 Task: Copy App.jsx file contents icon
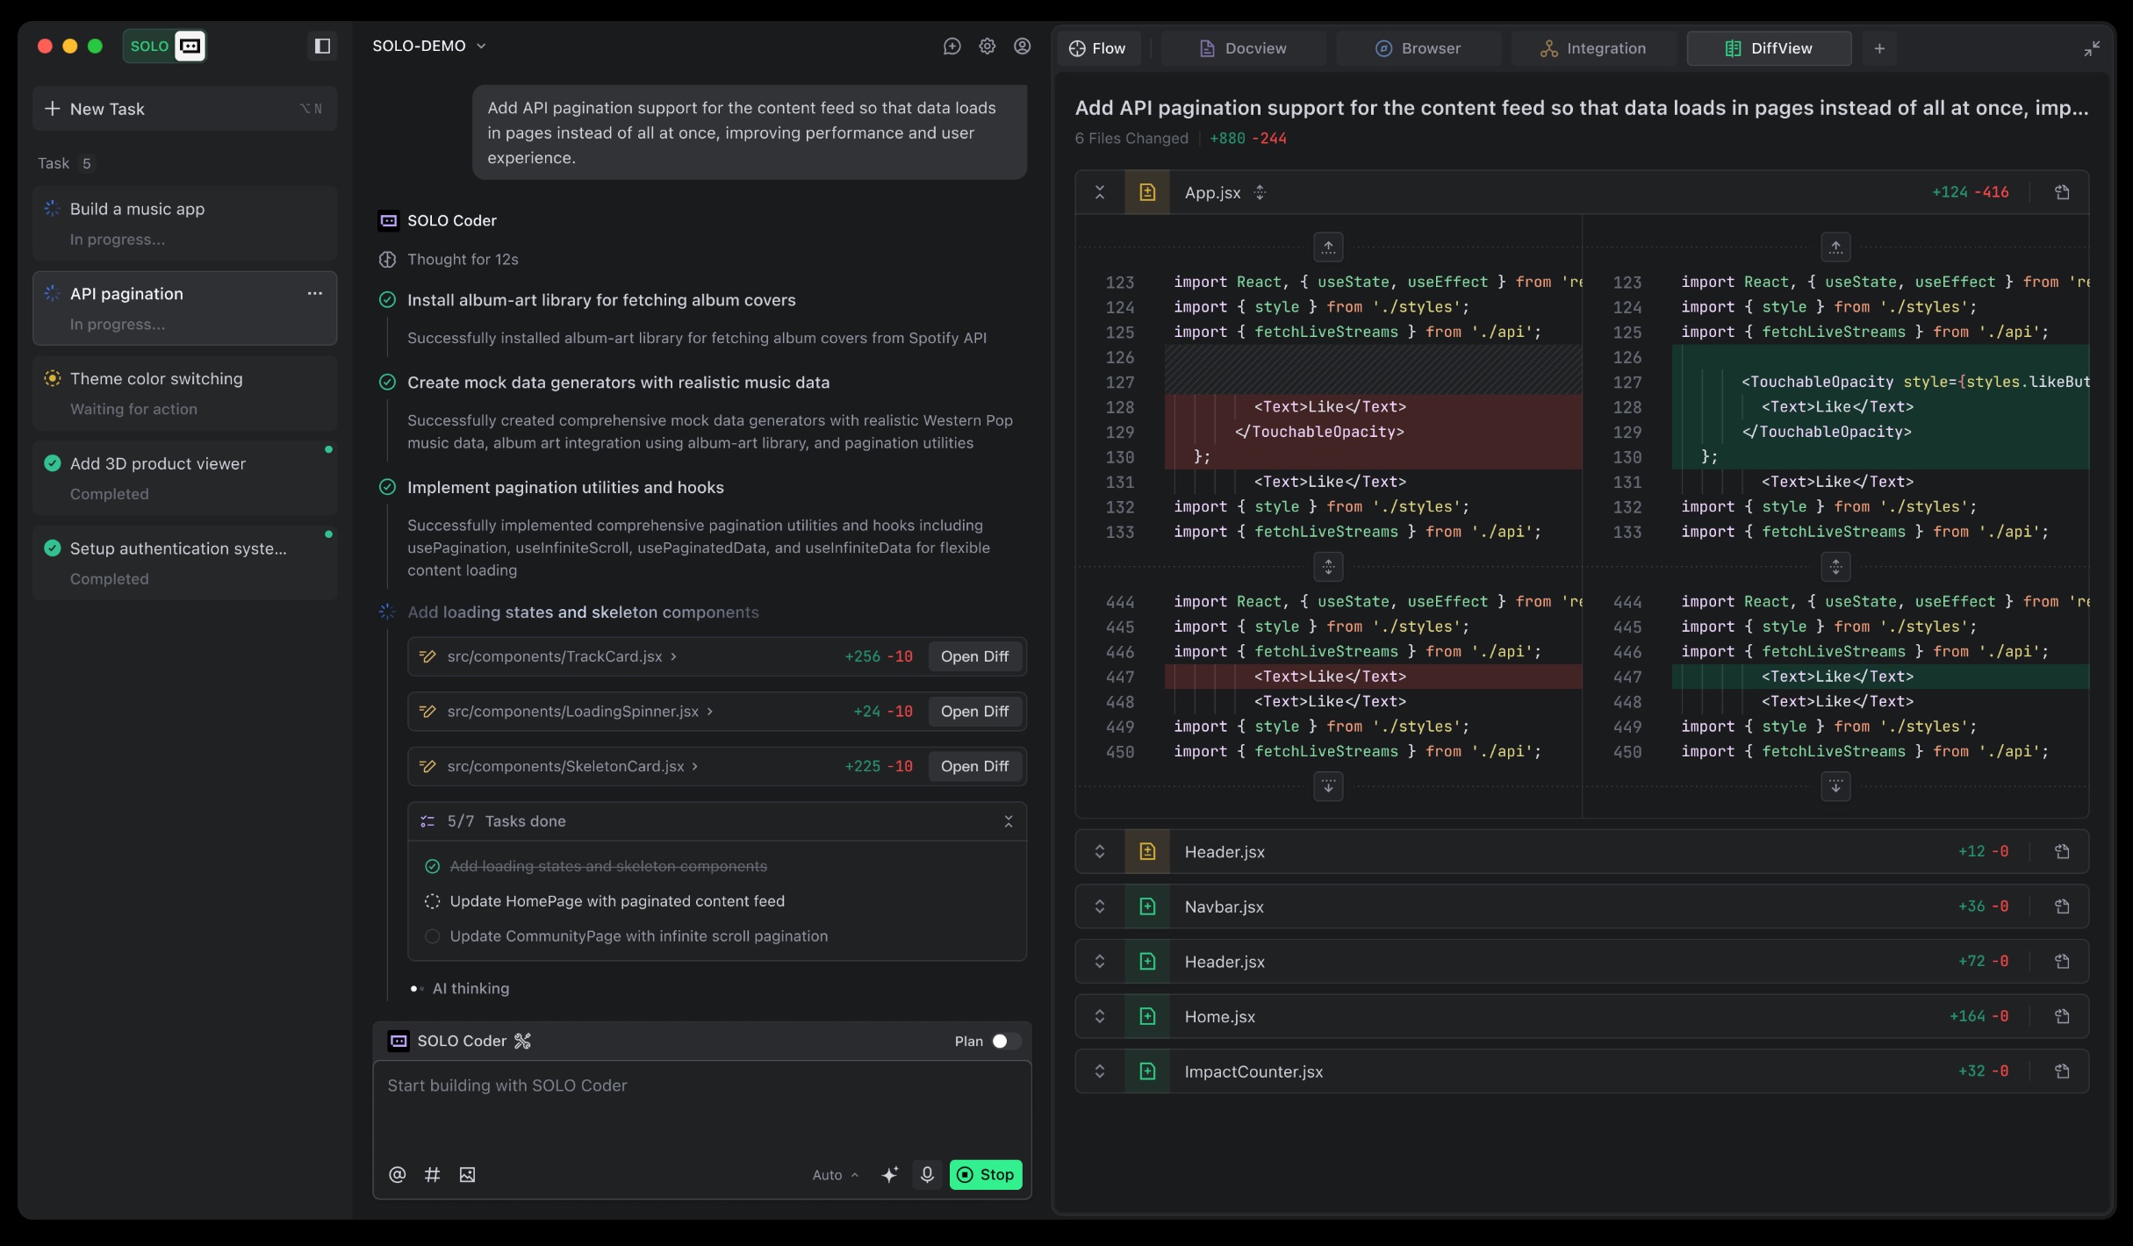tap(2063, 192)
